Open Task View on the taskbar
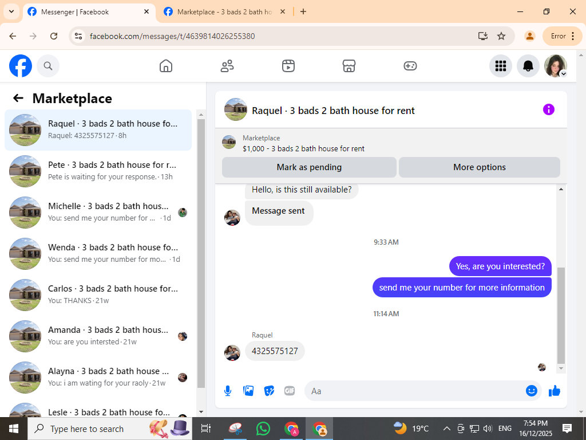The image size is (586, 440). coord(205,429)
